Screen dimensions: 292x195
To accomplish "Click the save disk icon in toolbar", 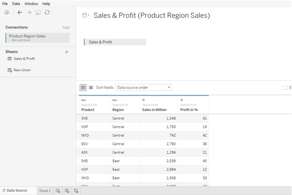I will pos(38,13).
